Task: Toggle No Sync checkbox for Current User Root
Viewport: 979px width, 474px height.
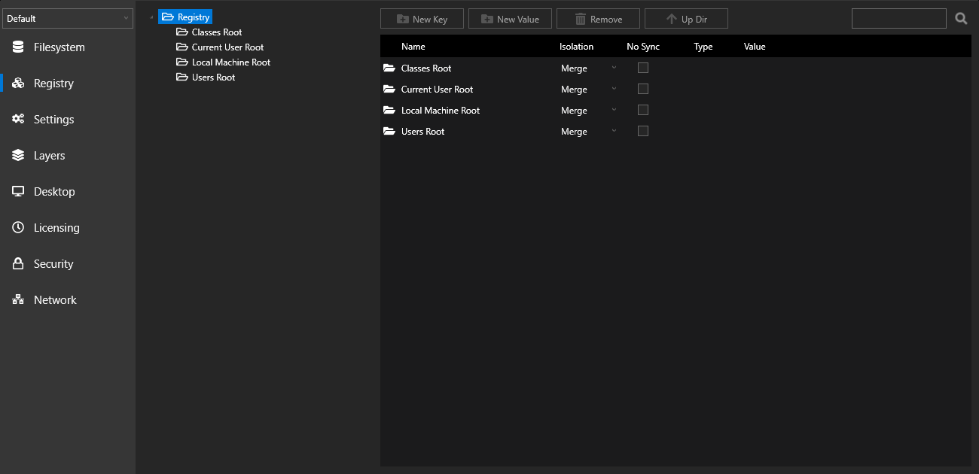Action: [643, 89]
